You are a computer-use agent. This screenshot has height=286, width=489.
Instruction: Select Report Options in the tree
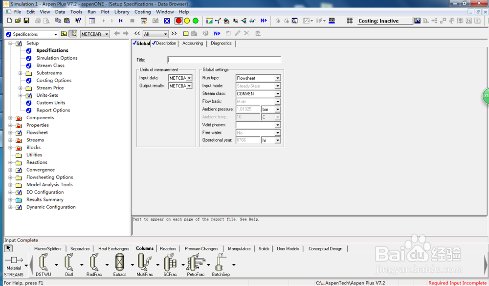tap(53, 110)
